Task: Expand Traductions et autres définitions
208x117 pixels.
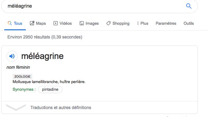Action: click(61, 108)
